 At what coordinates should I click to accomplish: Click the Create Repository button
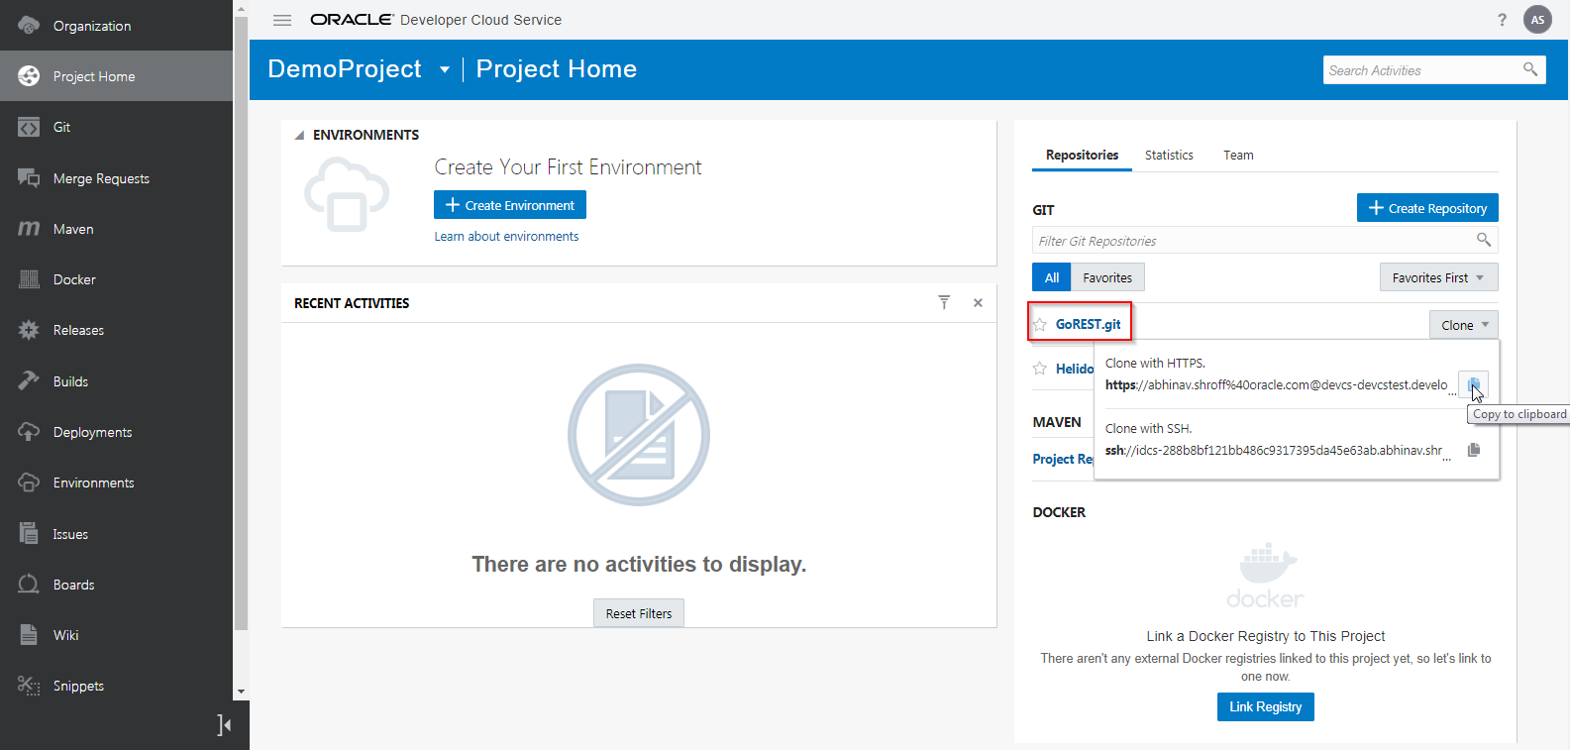(1426, 208)
